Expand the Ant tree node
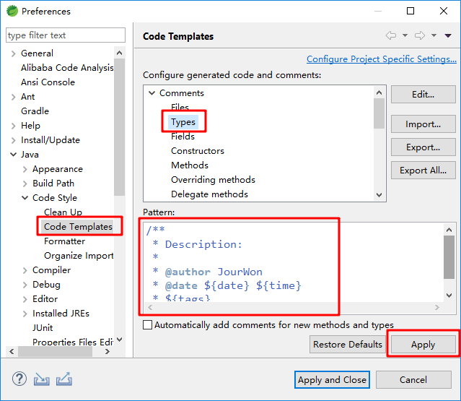Screen dimensions: 461x401 point(13,97)
